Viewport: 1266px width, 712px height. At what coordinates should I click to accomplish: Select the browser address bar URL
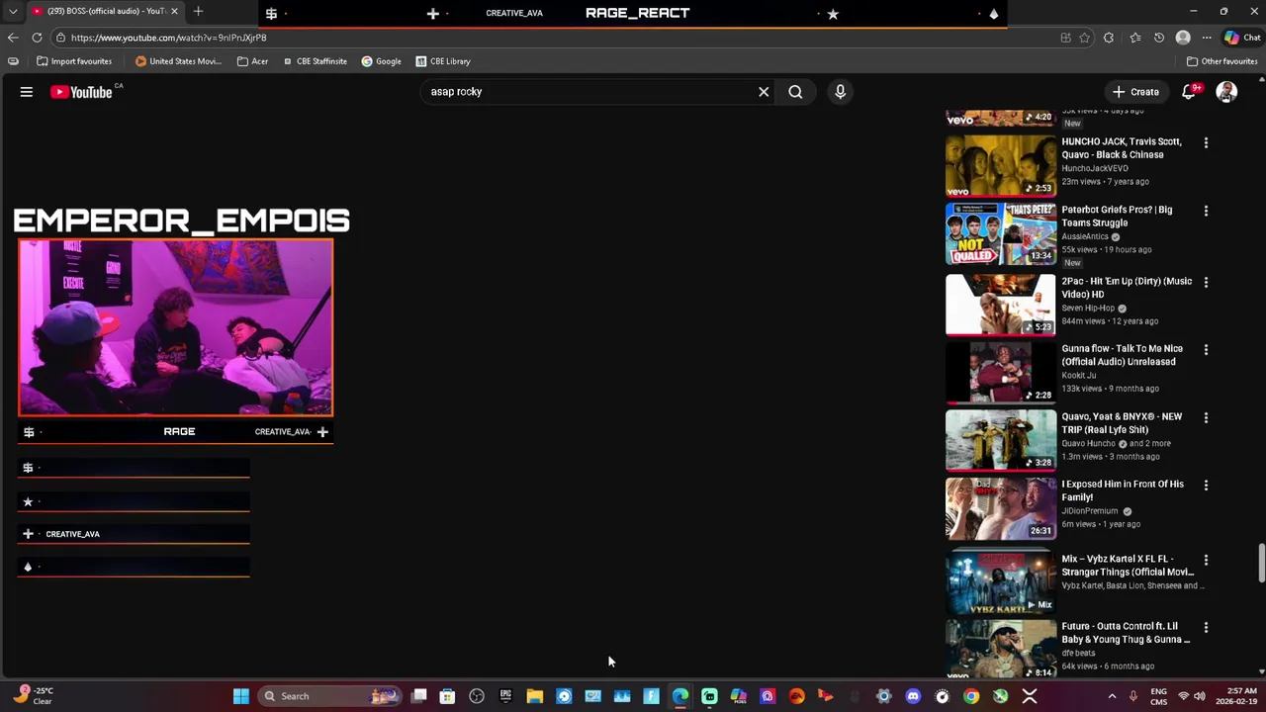pos(168,38)
